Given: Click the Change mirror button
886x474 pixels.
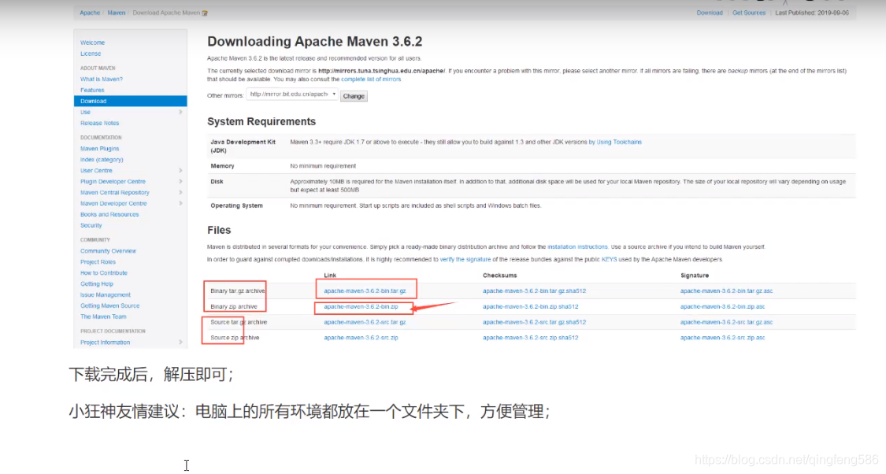Looking at the screenshot, I should 354,96.
